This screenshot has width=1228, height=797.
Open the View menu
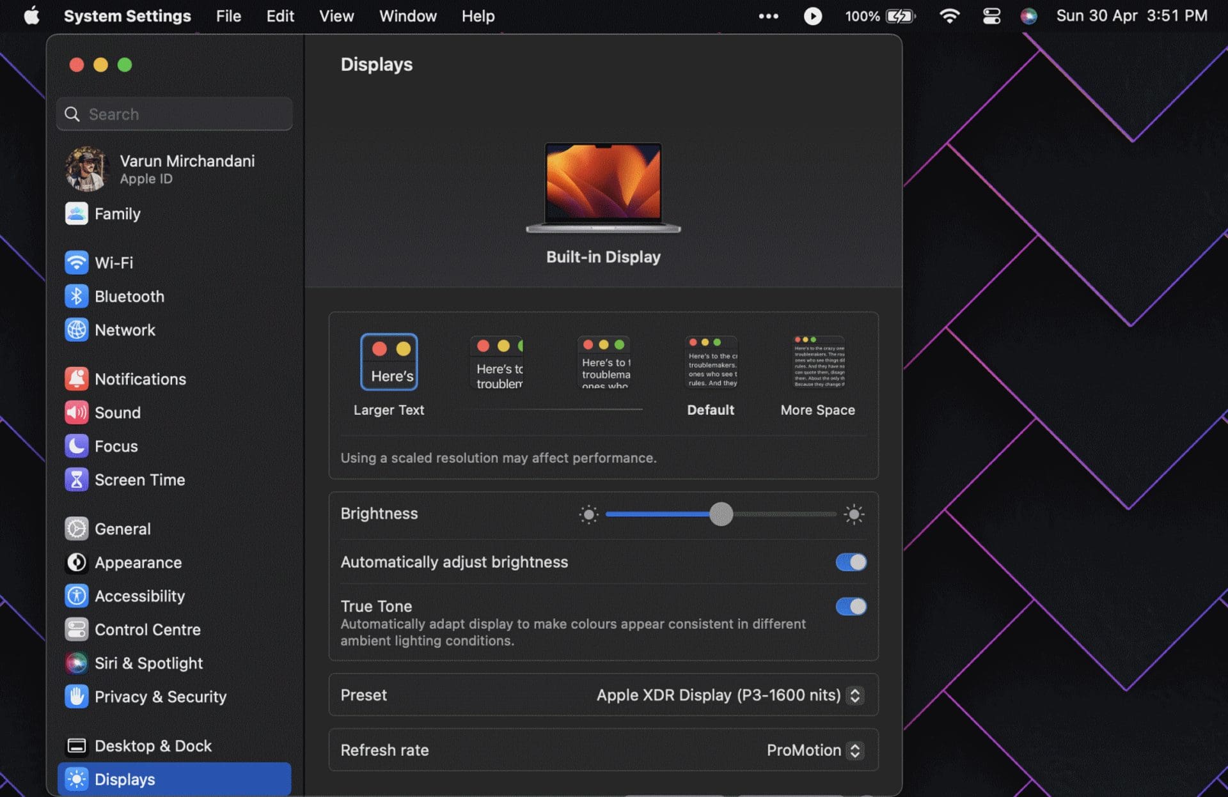(x=336, y=16)
